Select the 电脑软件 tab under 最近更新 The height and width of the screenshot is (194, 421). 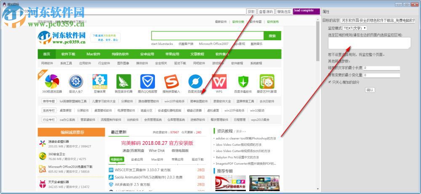click(x=117, y=160)
